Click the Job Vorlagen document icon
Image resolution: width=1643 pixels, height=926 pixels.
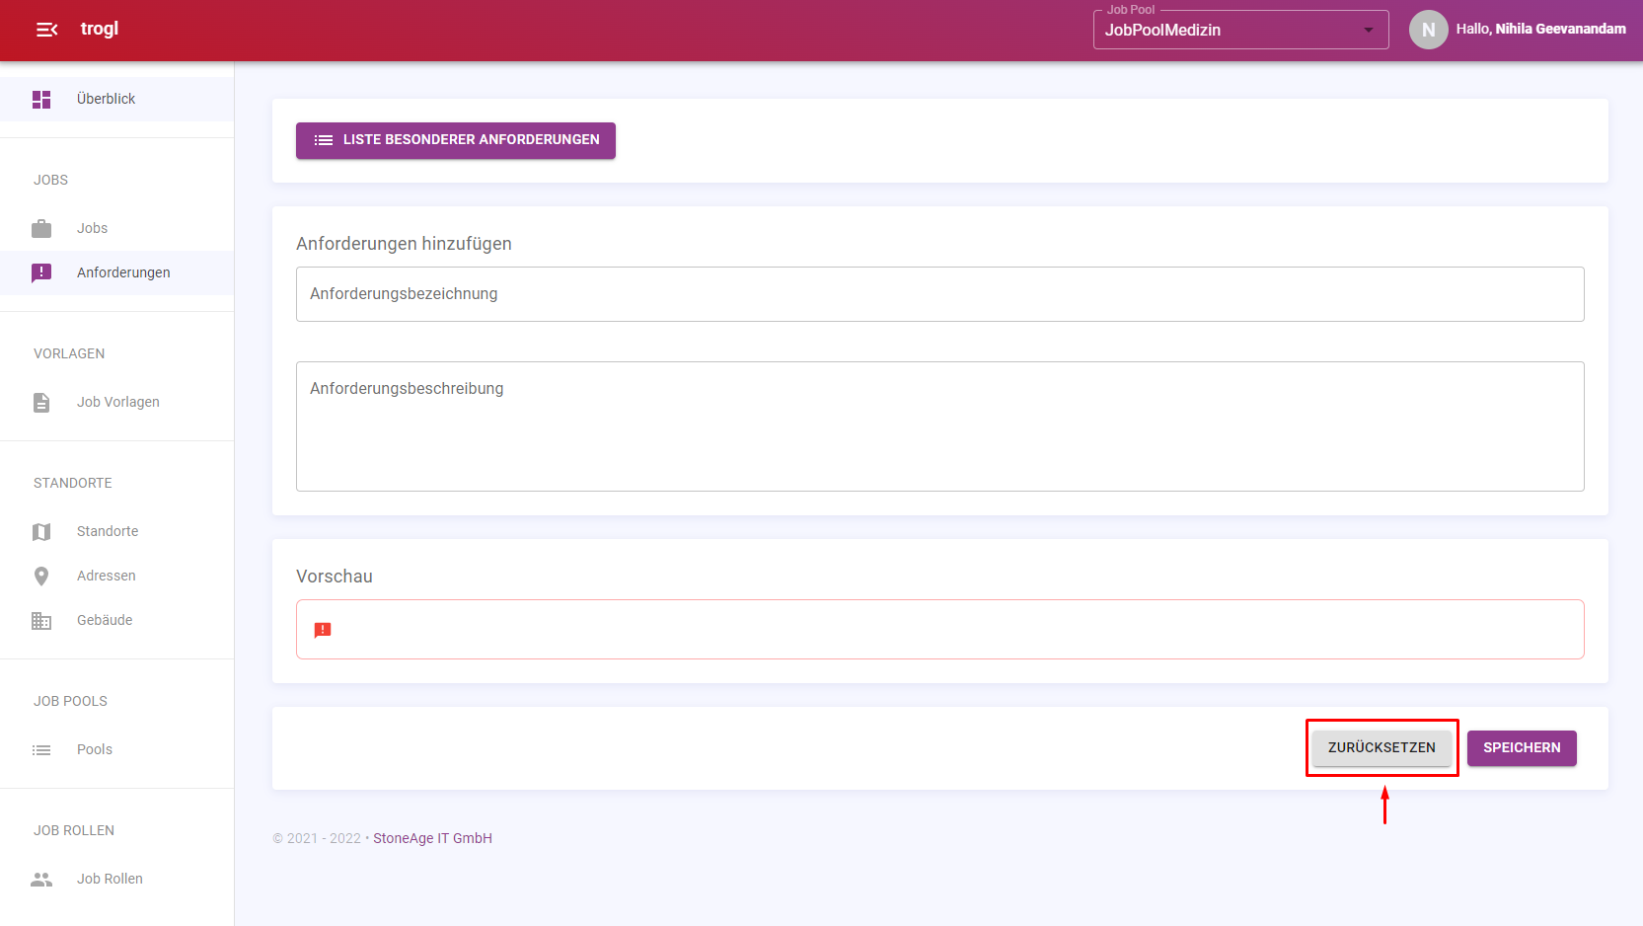41,403
